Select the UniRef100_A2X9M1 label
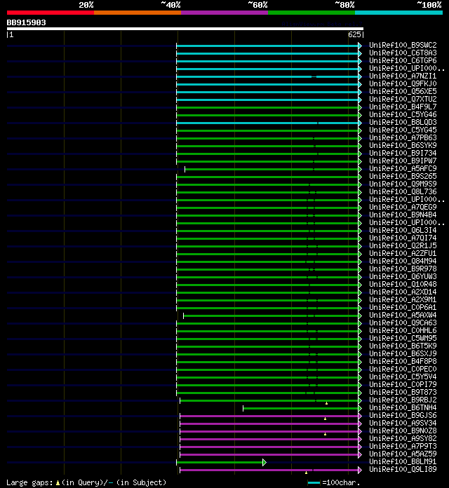The height and width of the screenshot is (488, 449). pos(403,299)
